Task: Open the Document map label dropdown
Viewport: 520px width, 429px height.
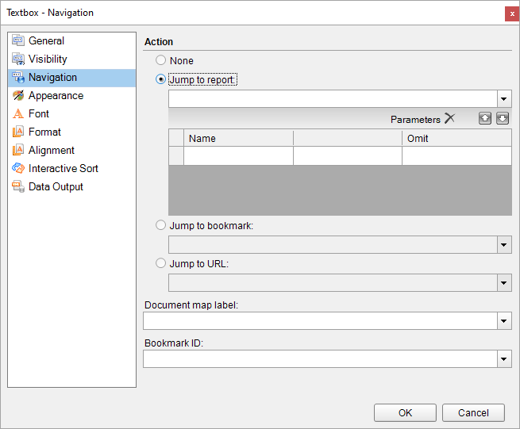Action: 504,320
